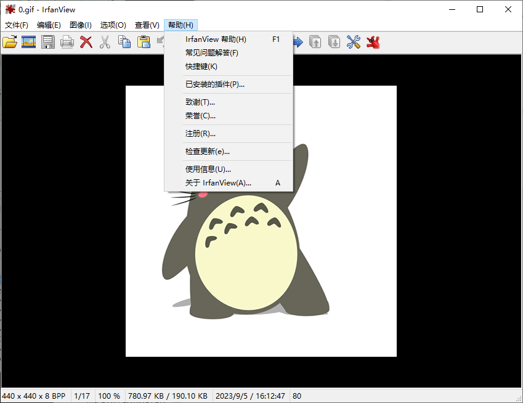Viewport: 523px width, 403px height.
Task: Open the 选项(O) menu
Action: pyautogui.click(x=113, y=25)
